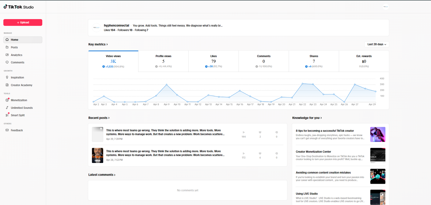Click Posts label in the sidebar
The image size is (431, 205).
(14, 47)
